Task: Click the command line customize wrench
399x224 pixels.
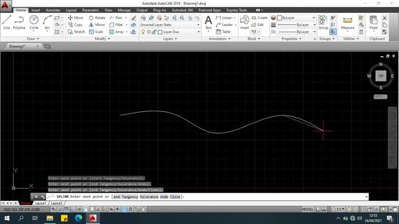Action: point(42,197)
